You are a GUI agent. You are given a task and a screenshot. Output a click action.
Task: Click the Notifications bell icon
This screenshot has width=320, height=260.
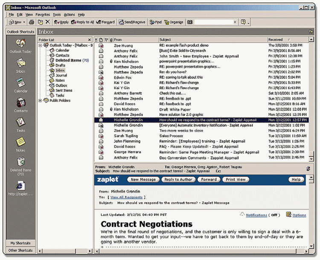pyautogui.click(x=242, y=214)
